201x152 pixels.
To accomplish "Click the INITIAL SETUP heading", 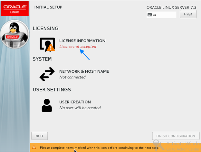I will pyautogui.click(x=48, y=7).
